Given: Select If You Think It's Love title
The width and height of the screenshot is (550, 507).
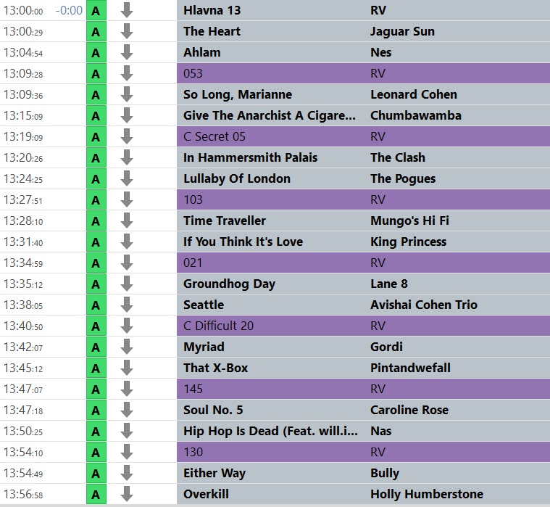Looking at the screenshot, I should [x=243, y=242].
